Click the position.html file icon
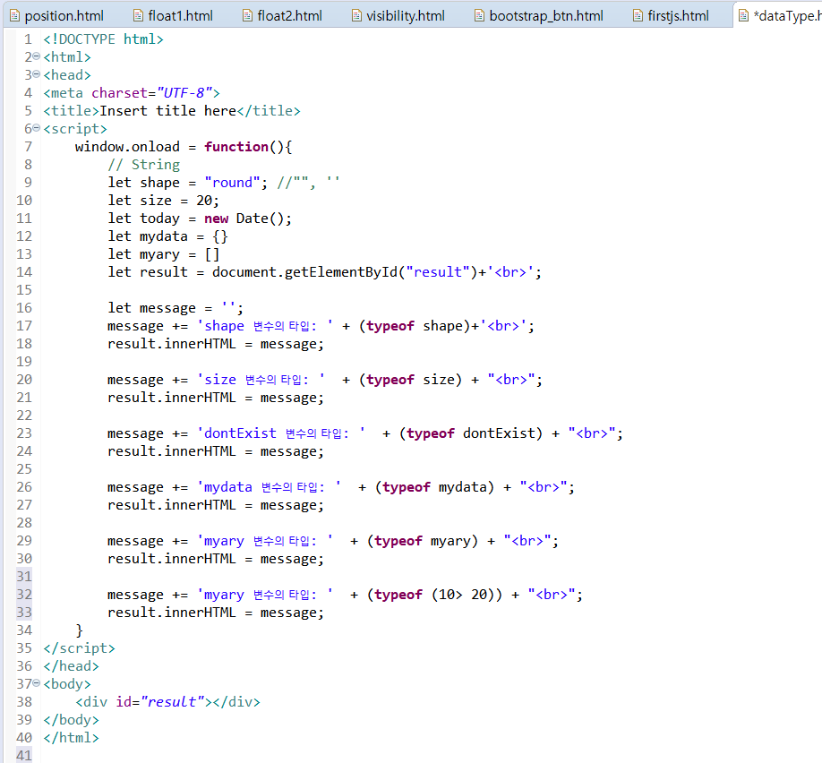Viewport: 822px width, 763px height. point(14,16)
